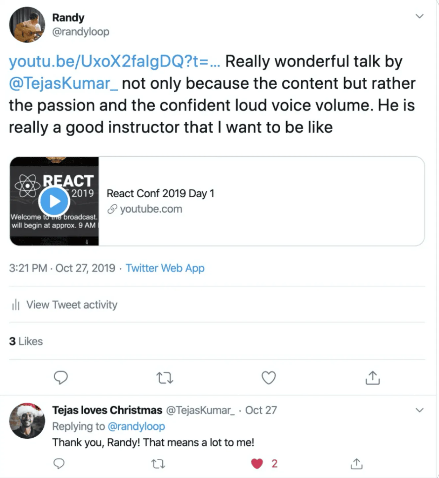Open @TejasKumar_ mention in tweet text
439x478 pixels.
(63, 84)
